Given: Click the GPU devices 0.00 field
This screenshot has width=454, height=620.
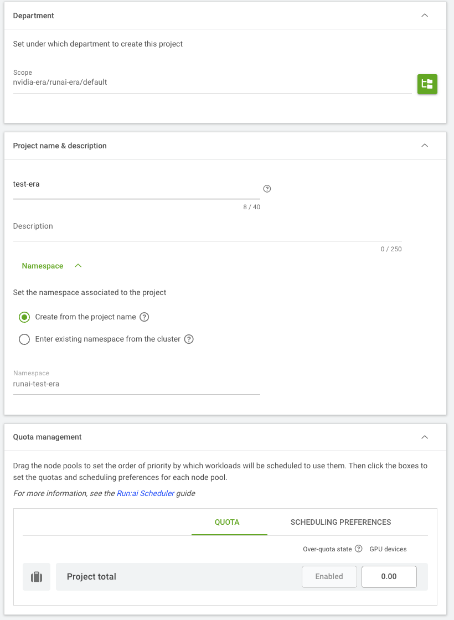Looking at the screenshot, I should [389, 576].
